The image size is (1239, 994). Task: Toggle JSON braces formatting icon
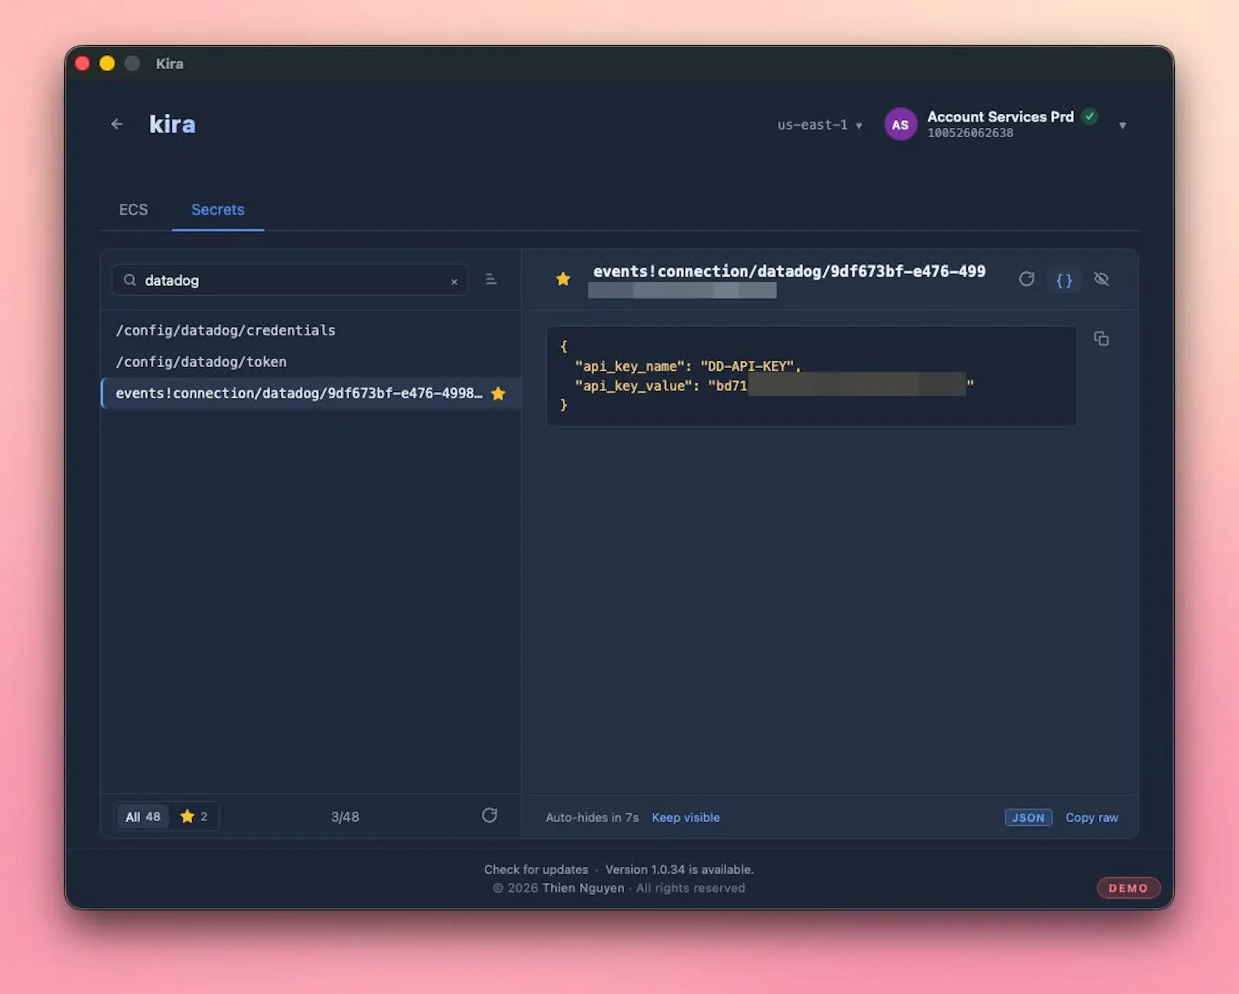(1065, 280)
